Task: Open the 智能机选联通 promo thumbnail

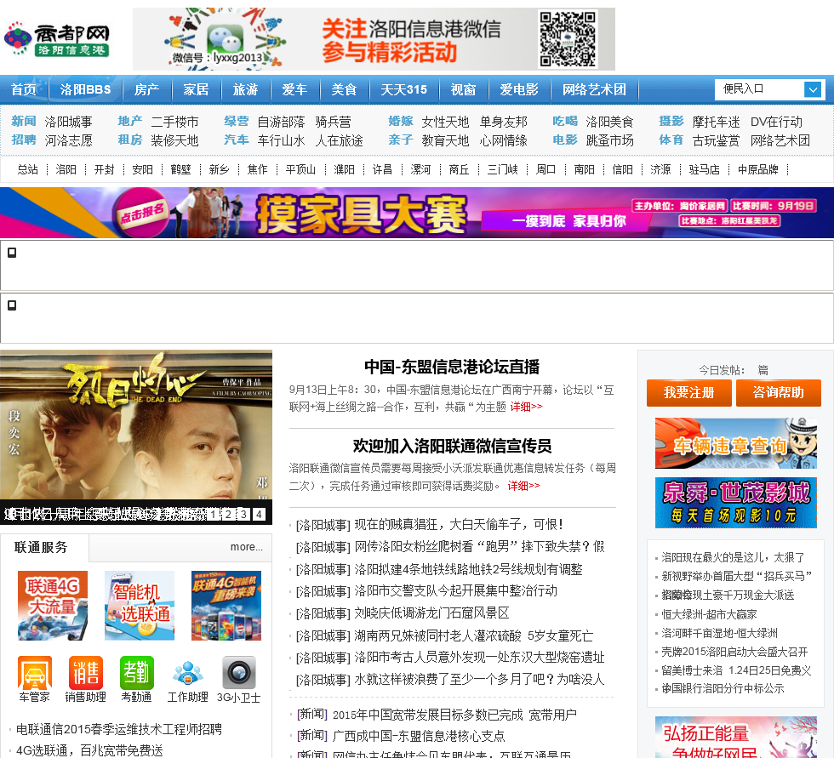Action: point(140,606)
